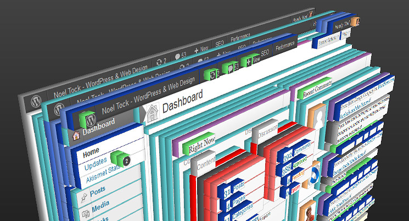Click the gray silhouette avatar in Recent Comments
409x221 pixels.
pos(317,117)
